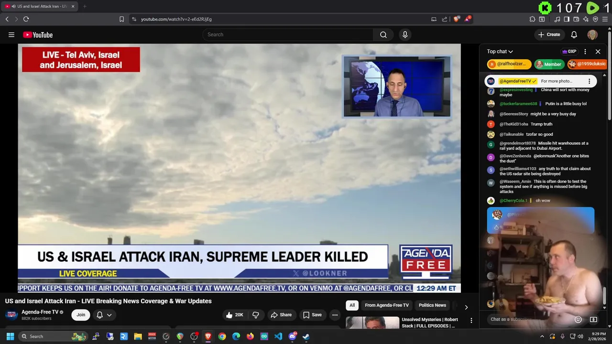Click the Join membership button
This screenshot has height=344, width=612.
click(x=81, y=315)
